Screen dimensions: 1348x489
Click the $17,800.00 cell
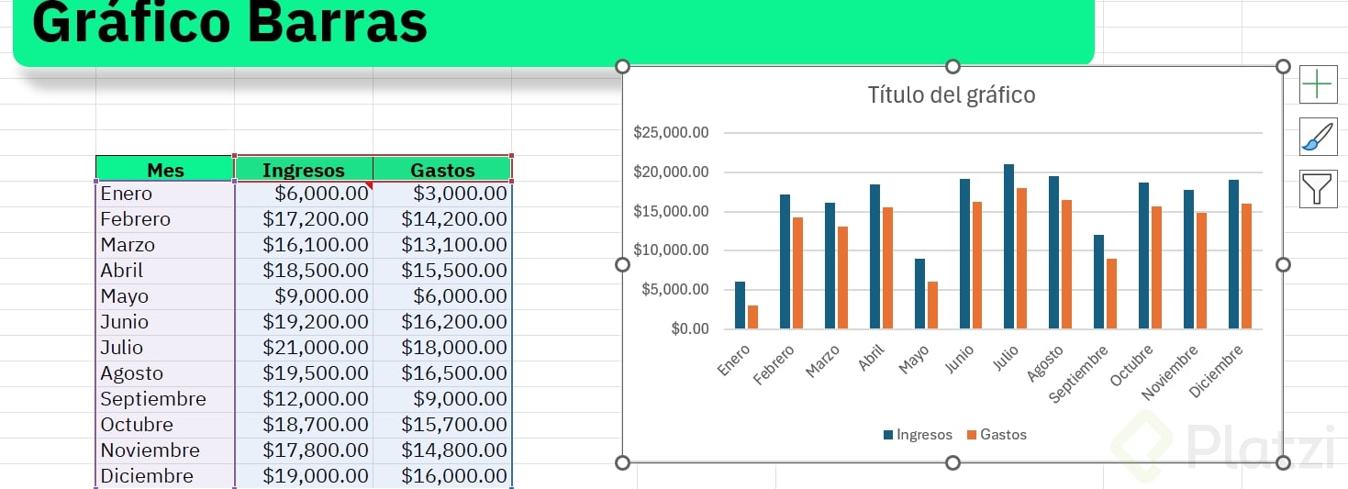304,450
